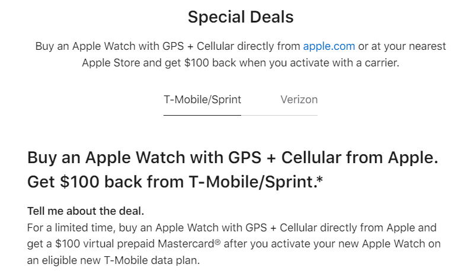Click the underline beneath the T-Mobile/Sprint tab
474x280 pixels.
202,114
